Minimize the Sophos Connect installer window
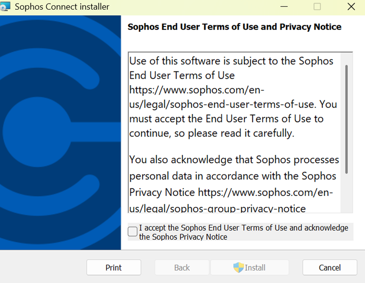Image resolution: width=365 pixels, height=283 pixels. [x=284, y=6]
